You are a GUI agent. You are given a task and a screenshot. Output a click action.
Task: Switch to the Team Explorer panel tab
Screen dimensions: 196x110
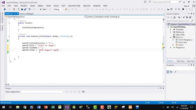point(181,61)
